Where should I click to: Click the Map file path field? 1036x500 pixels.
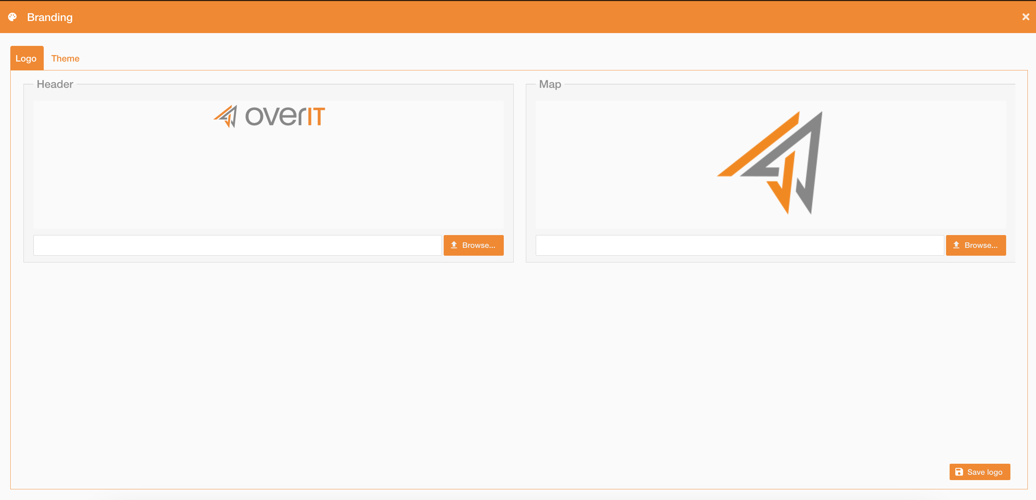pyautogui.click(x=739, y=245)
